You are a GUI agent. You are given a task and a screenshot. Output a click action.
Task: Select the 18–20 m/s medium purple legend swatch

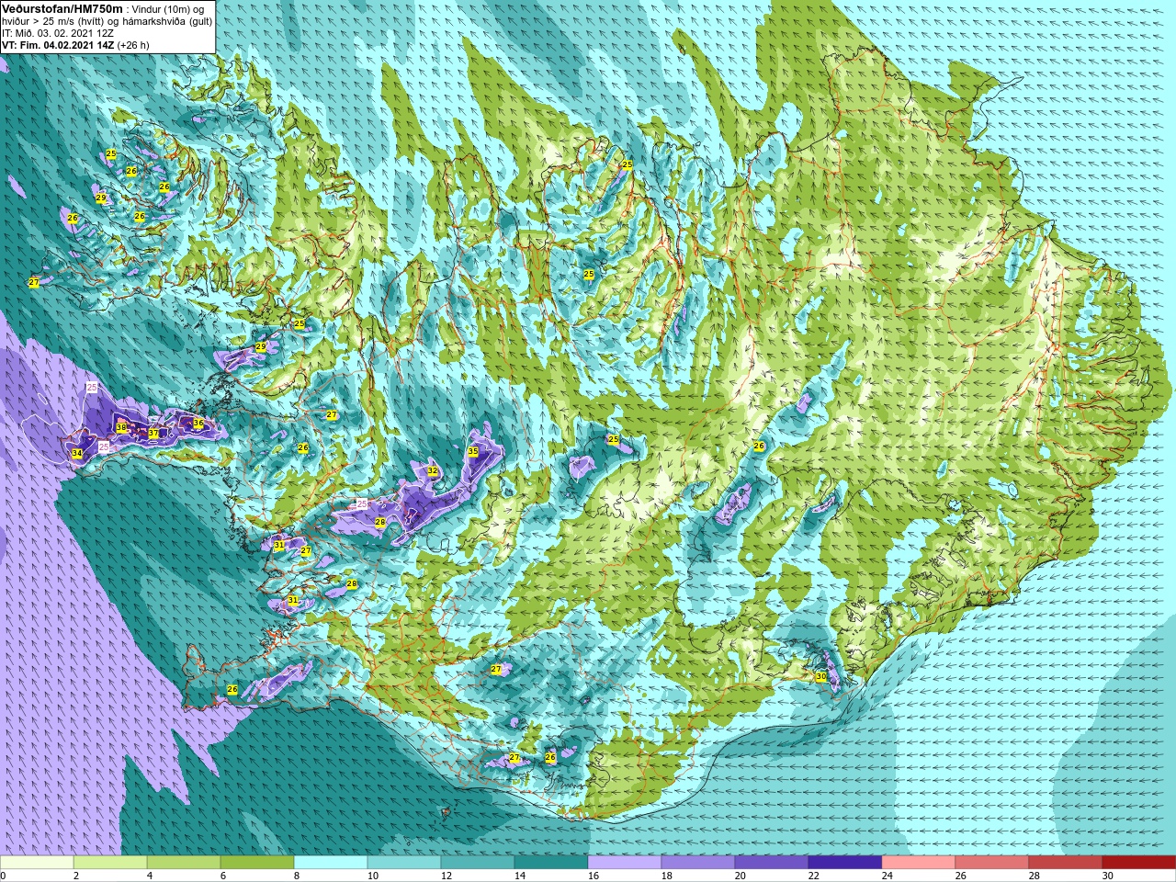698,863
